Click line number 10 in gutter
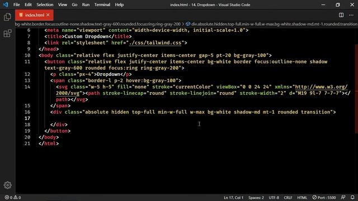This screenshot has width=358, height=201. coord(27,55)
